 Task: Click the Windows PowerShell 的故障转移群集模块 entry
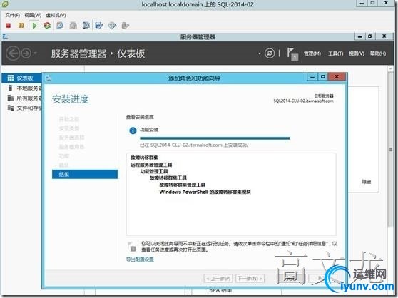tap(205, 192)
